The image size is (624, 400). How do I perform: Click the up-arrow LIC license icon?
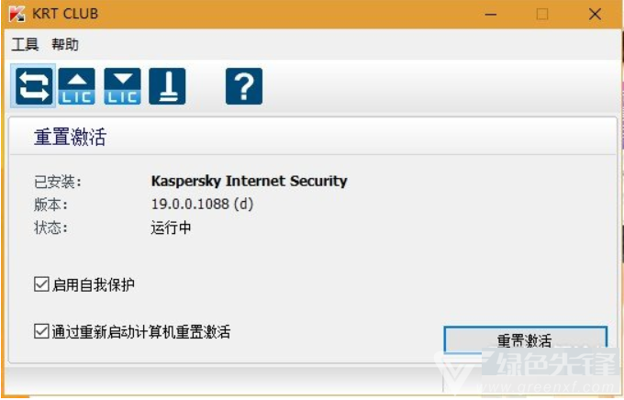(77, 86)
